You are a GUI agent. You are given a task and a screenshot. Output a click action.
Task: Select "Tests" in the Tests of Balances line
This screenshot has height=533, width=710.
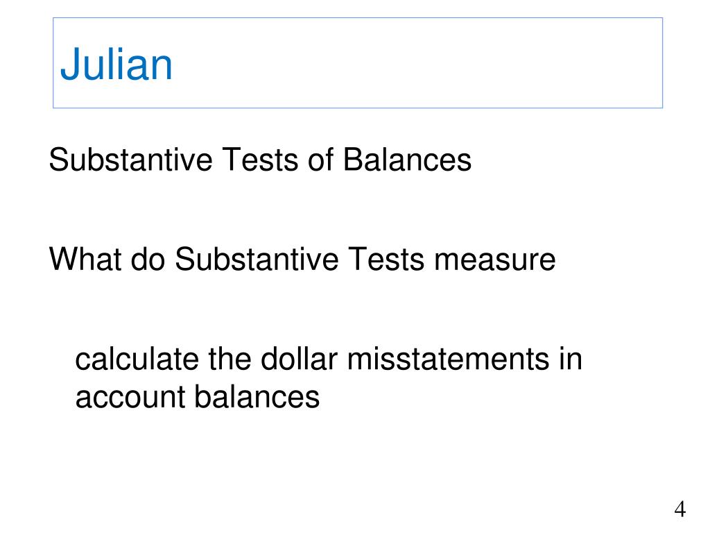click(x=260, y=160)
